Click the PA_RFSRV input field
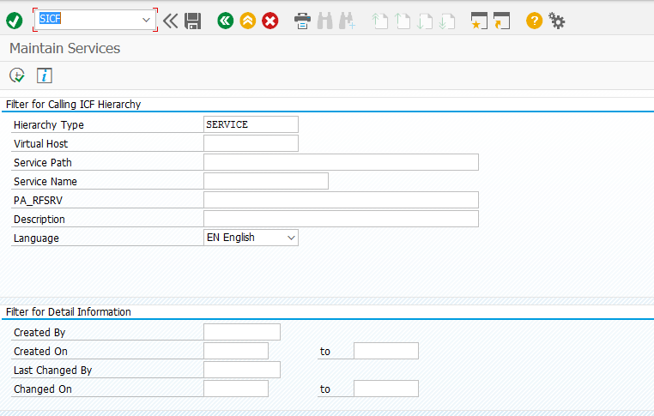This screenshot has height=416, width=654. (341, 200)
